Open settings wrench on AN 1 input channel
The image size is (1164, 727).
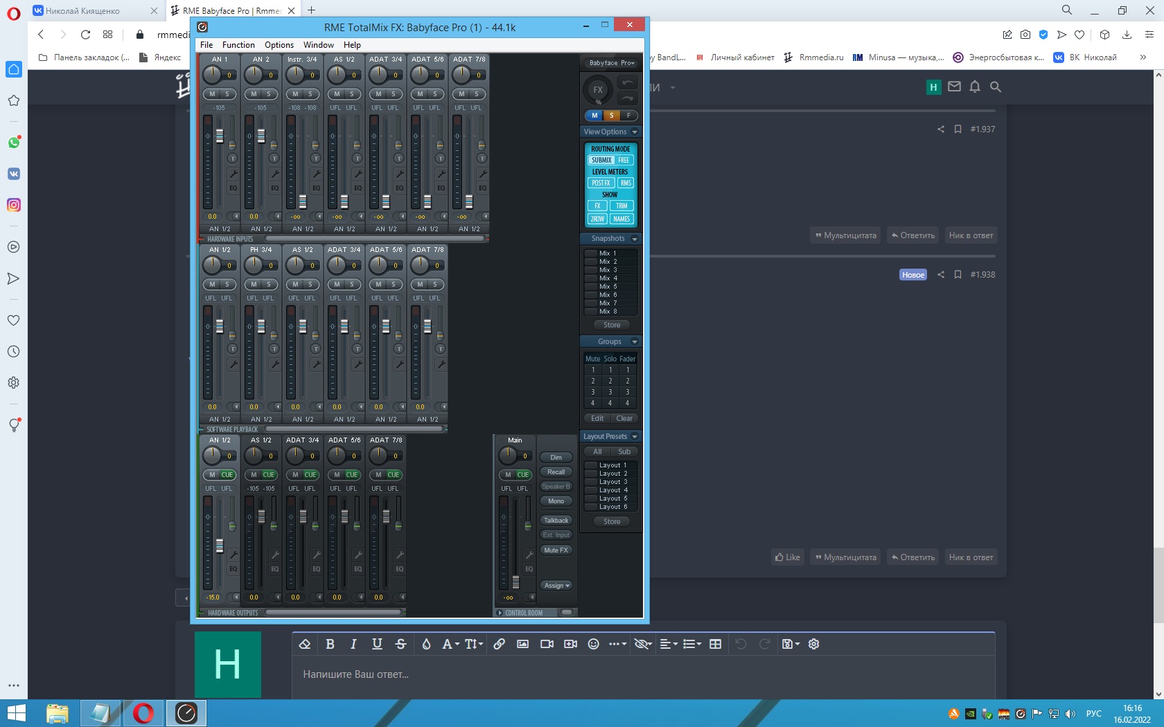click(x=233, y=174)
